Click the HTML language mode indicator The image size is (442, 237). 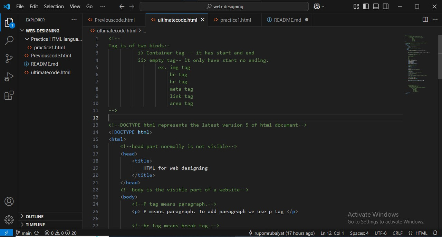421,233
